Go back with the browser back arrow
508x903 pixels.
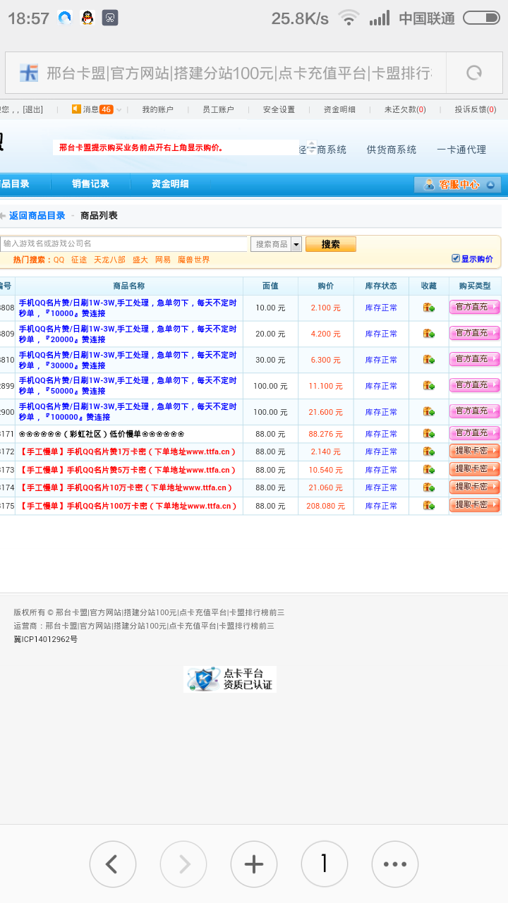pos(112,863)
